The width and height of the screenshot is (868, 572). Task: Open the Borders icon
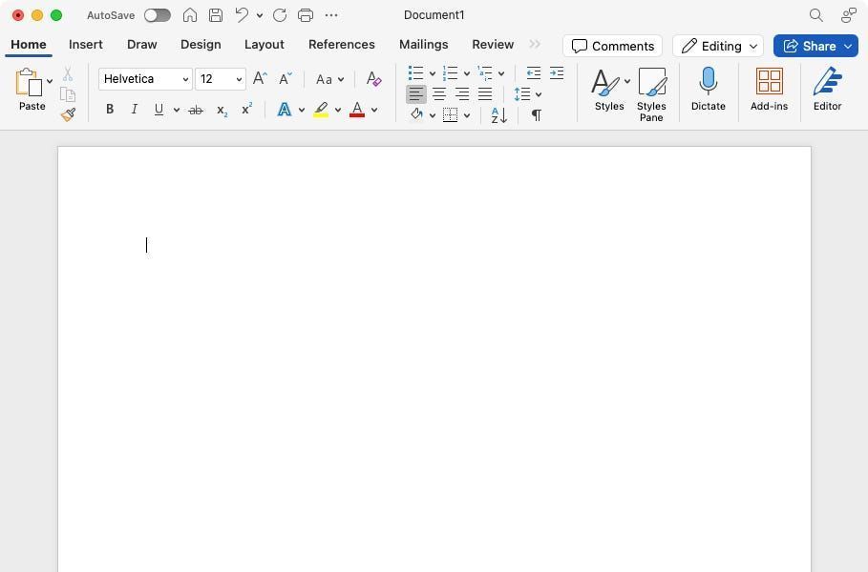coord(451,115)
